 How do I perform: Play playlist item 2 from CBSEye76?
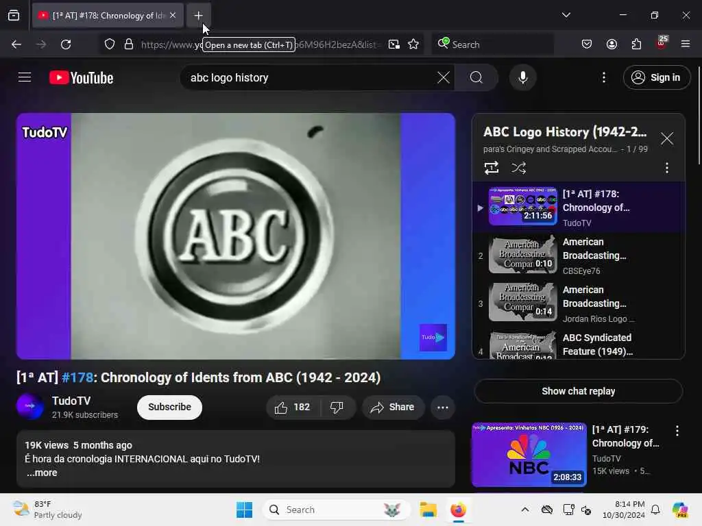pos(578,256)
